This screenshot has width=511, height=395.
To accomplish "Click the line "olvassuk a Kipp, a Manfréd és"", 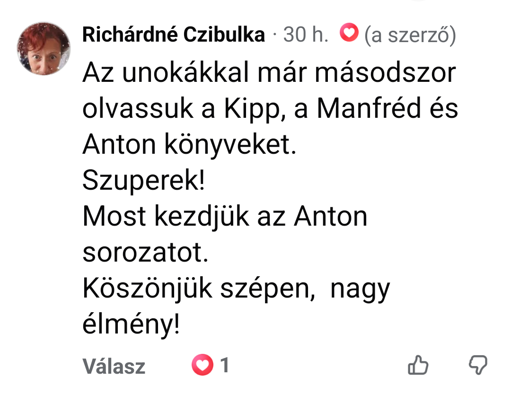I will [270, 108].
